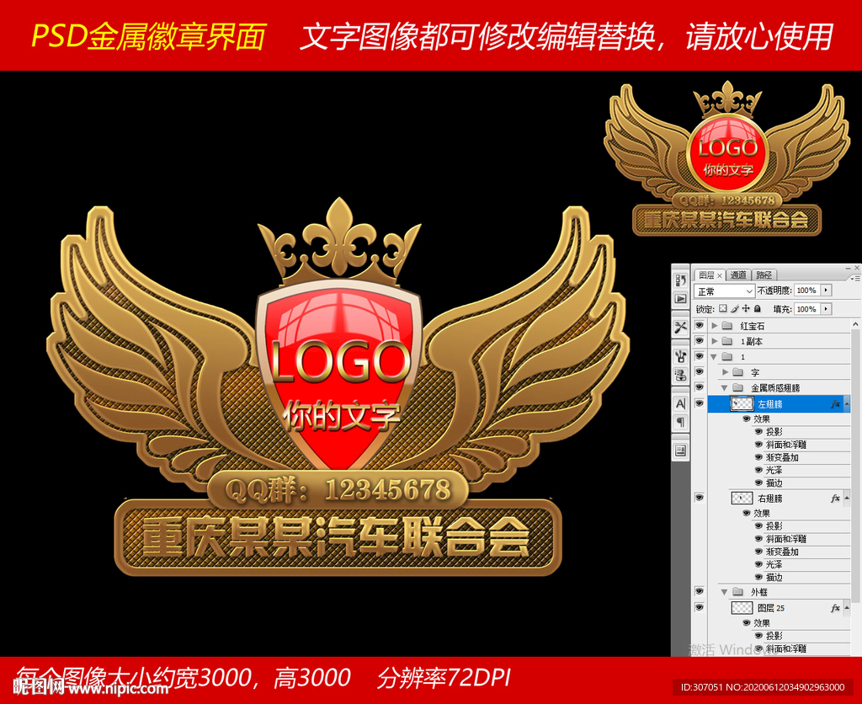Switch to the 通道 tab

(739, 275)
